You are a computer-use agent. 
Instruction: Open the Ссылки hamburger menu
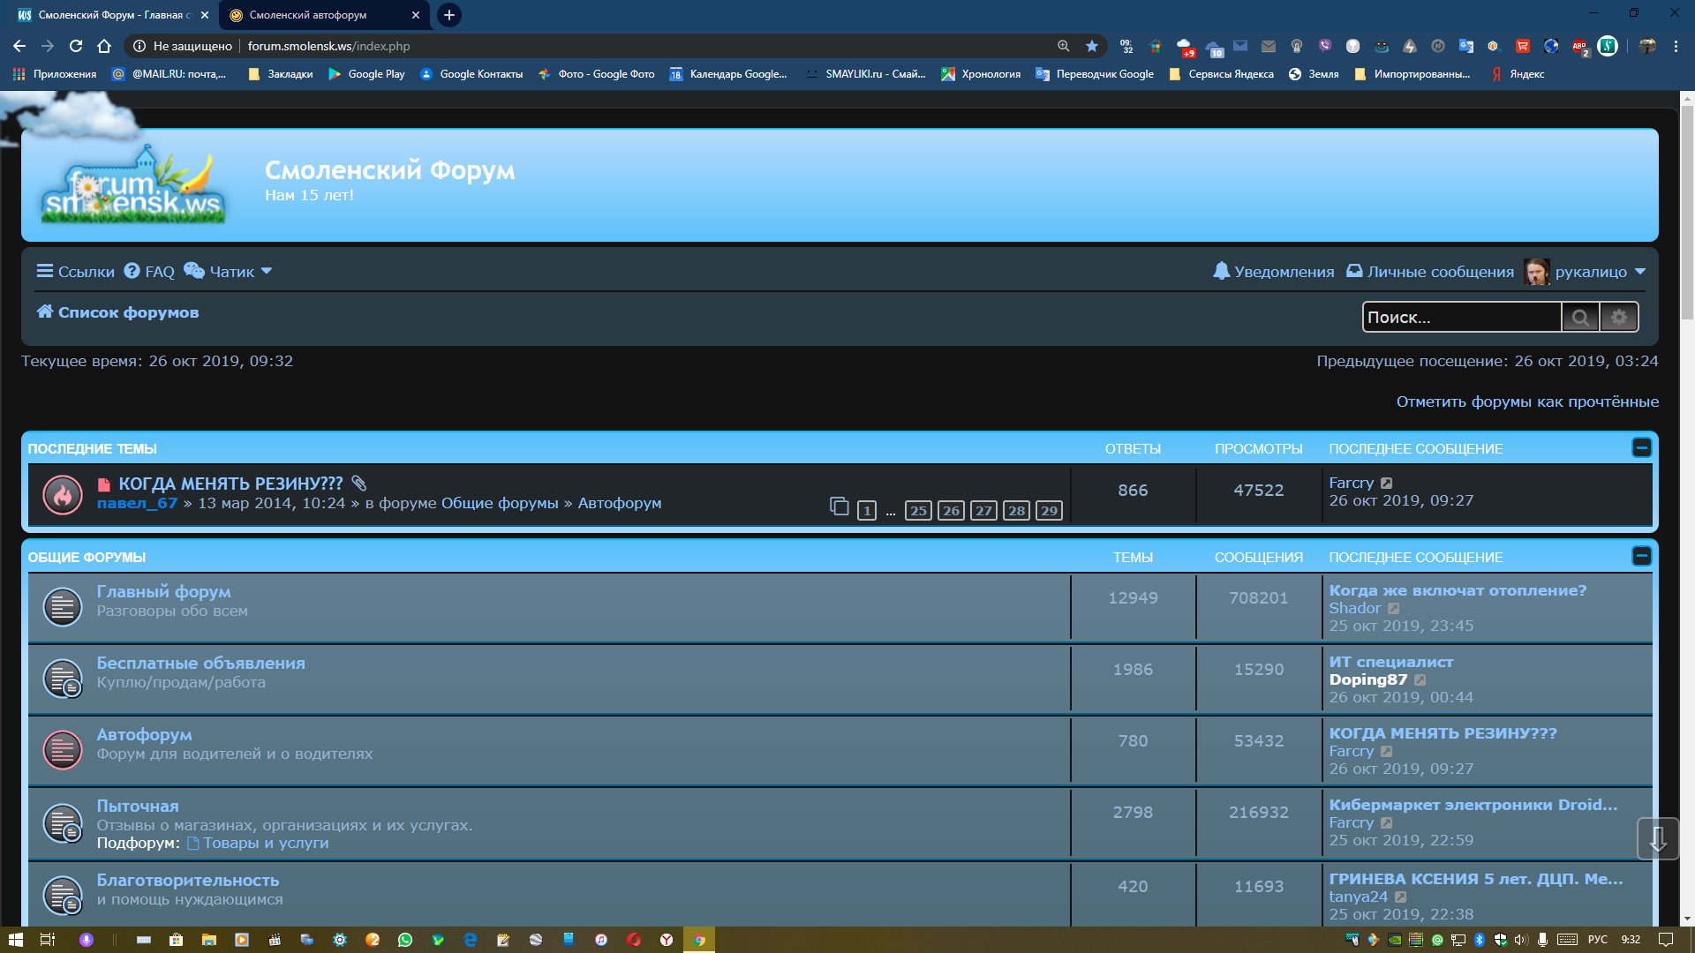point(75,272)
